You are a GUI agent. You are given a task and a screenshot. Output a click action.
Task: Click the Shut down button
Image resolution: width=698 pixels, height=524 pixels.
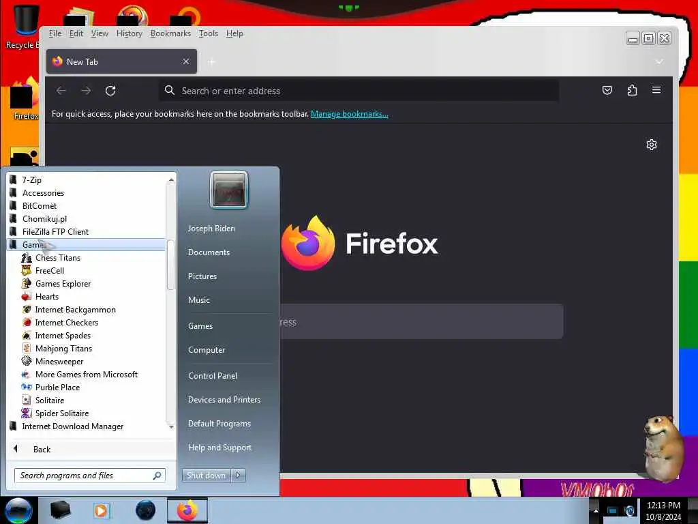click(206, 476)
